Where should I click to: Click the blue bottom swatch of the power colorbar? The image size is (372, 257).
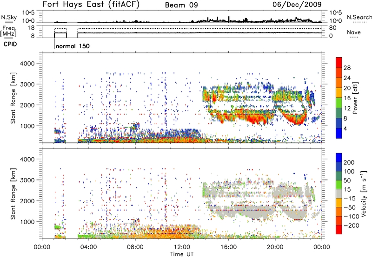point(339,133)
